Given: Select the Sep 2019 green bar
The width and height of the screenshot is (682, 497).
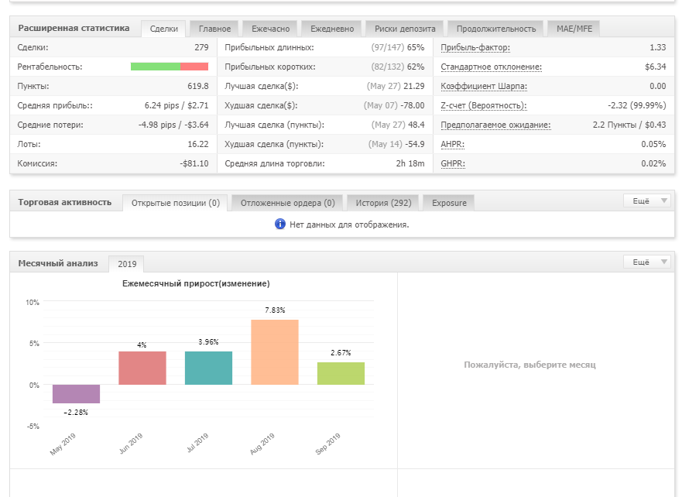Looking at the screenshot, I should tap(341, 373).
